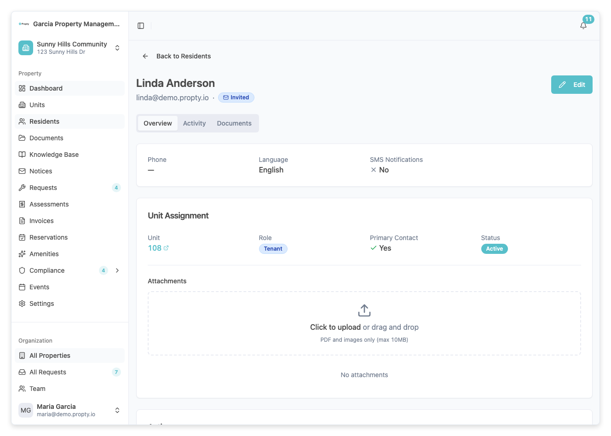611x436 pixels.
Task: Click the All Requests count badge 7
Action: 116,372
